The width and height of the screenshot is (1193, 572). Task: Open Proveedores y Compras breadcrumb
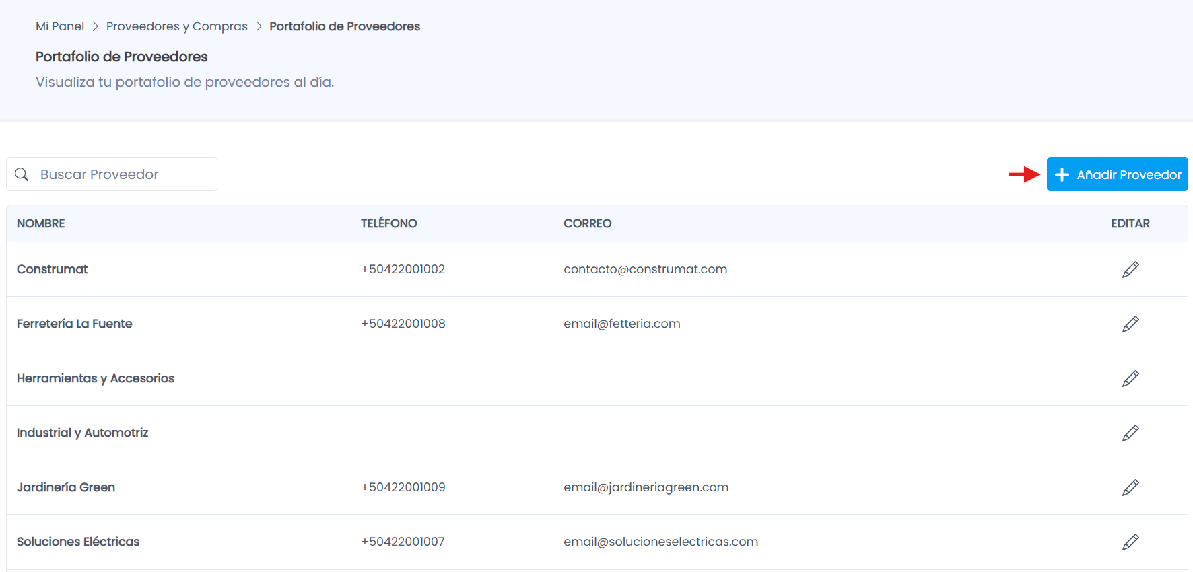tap(177, 26)
